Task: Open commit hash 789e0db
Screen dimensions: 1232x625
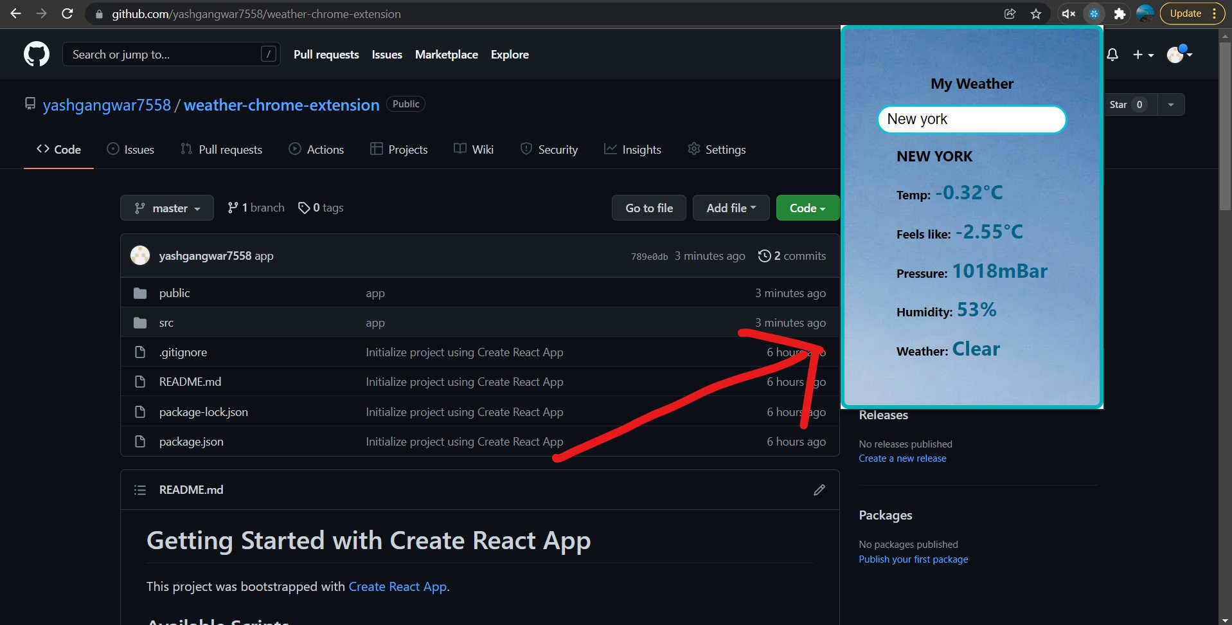Action: [x=649, y=257]
